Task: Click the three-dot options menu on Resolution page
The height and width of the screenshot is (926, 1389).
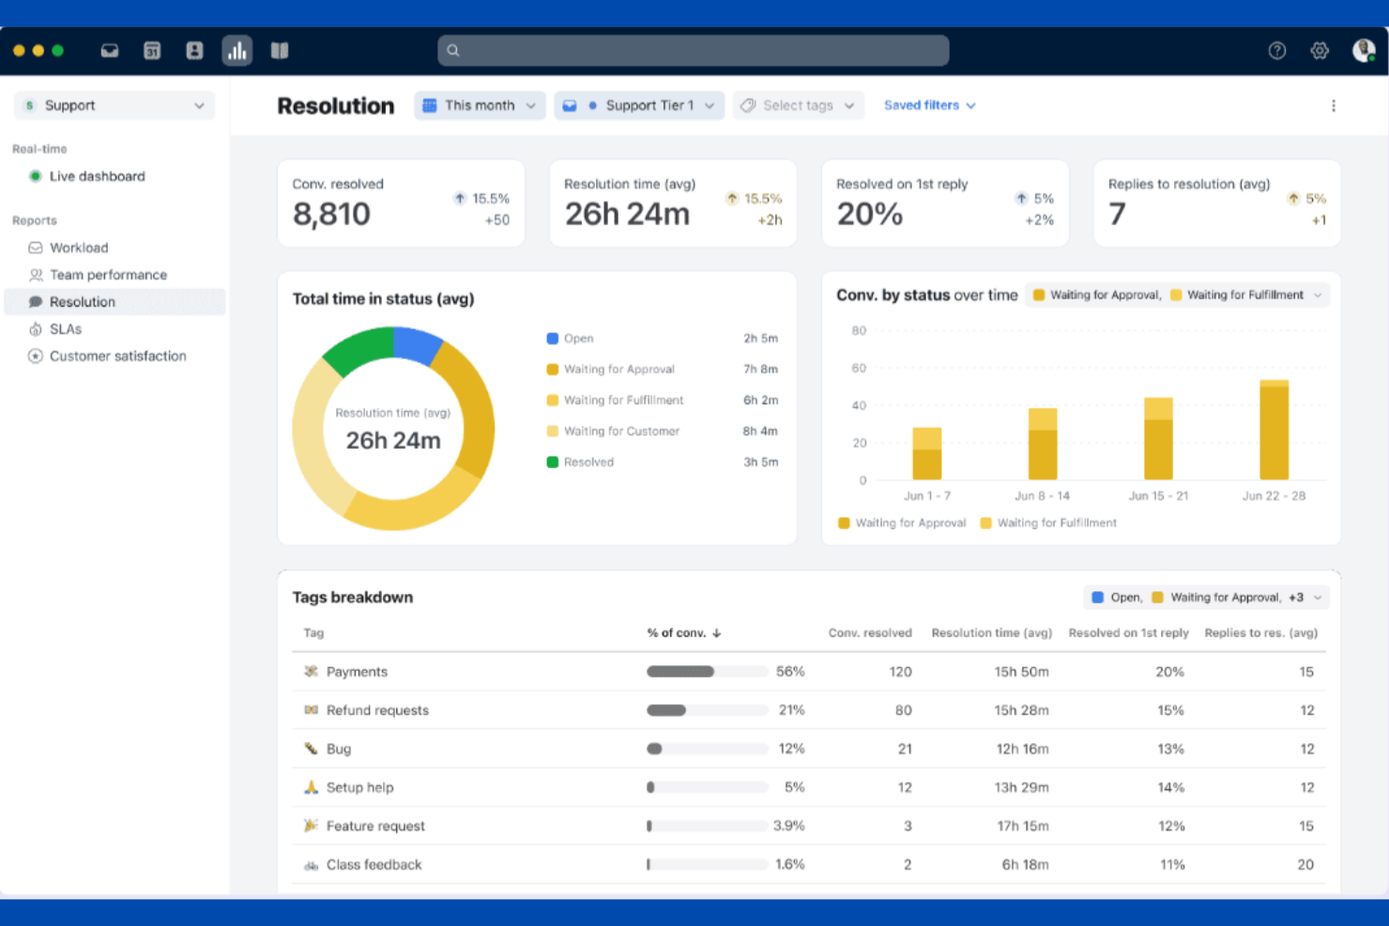Action: click(1334, 106)
